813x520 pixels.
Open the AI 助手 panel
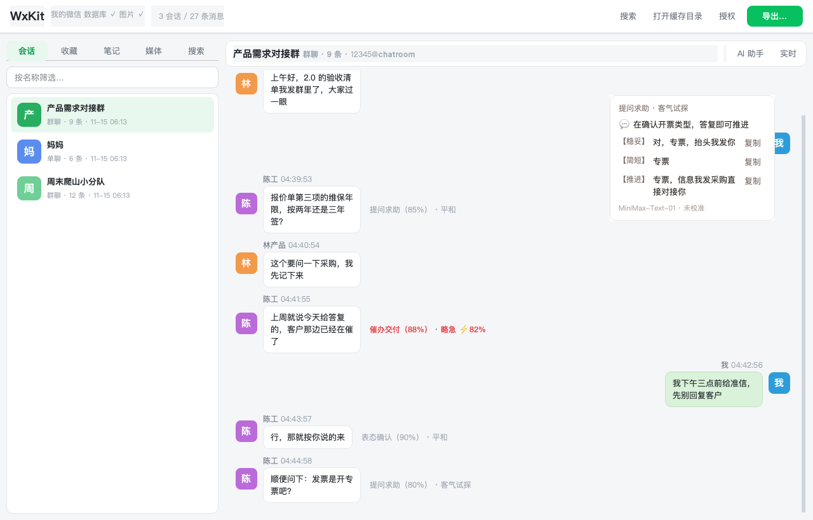coord(750,54)
